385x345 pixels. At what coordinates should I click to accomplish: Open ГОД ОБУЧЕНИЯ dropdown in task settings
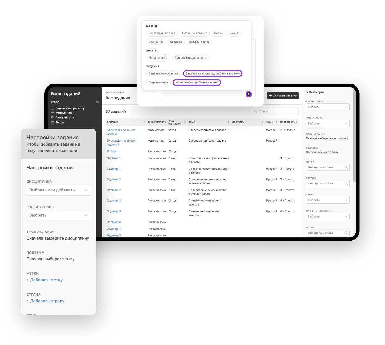59,215
